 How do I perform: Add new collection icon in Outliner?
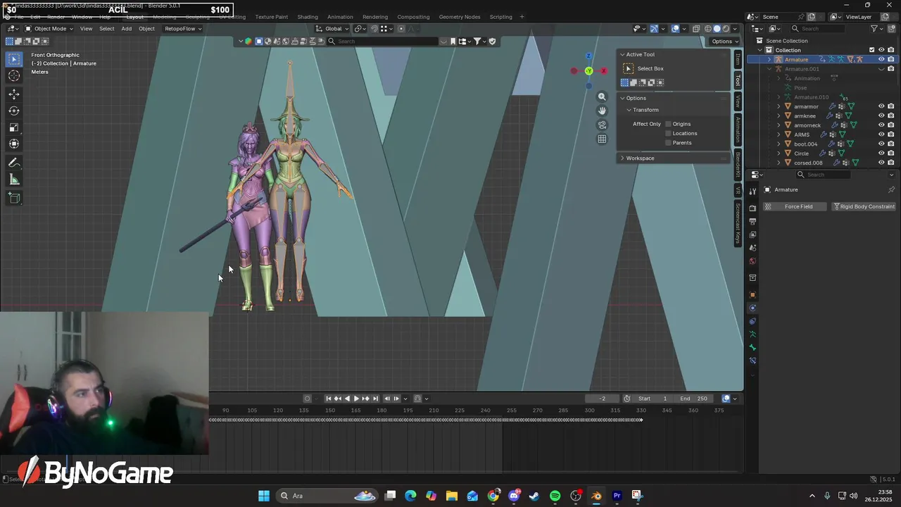(x=891, y=29)
